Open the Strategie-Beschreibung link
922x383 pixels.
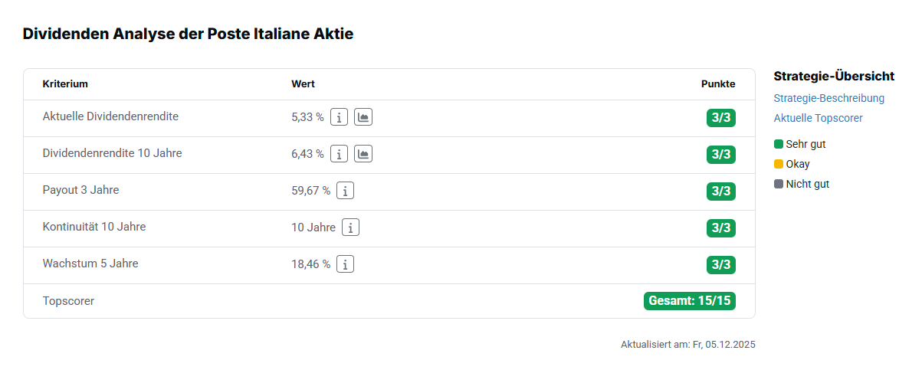point(829,98)
